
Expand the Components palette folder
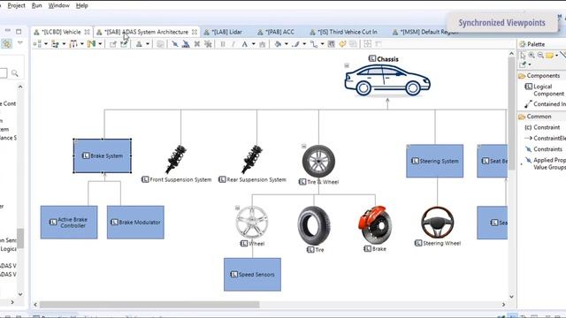point(539,76)
